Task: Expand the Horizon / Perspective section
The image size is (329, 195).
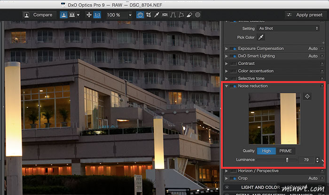Action: [227, 171]
